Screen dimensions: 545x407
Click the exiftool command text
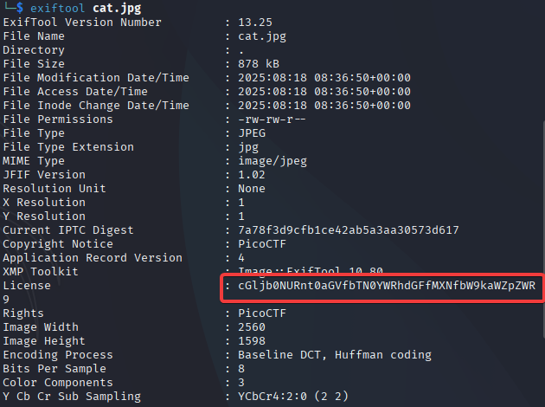(x=57, y=8)
